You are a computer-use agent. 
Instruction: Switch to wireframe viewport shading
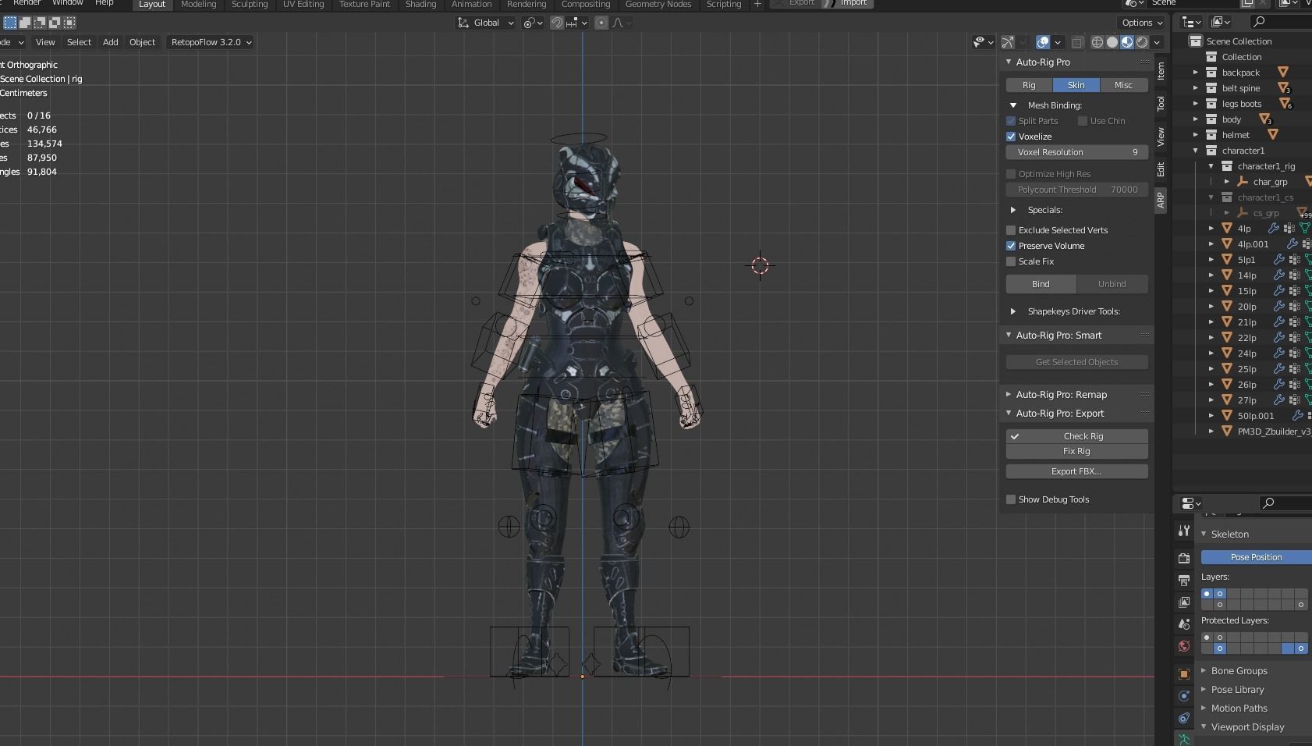point(1097,42)
